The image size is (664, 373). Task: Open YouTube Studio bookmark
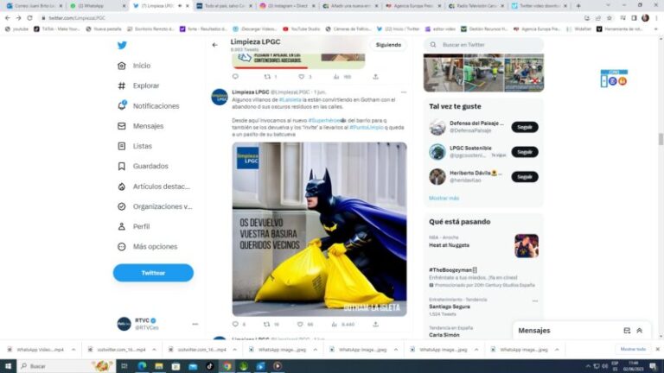(x=301, y=29)
